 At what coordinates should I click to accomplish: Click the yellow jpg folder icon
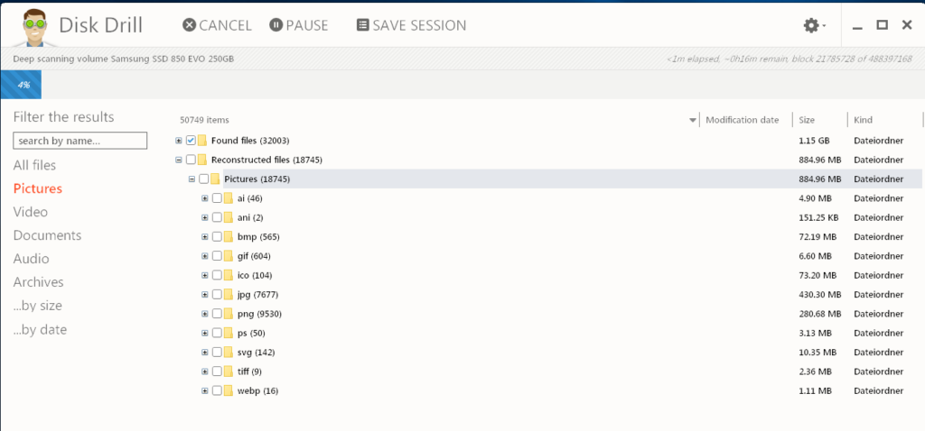[x=229, y=295]
